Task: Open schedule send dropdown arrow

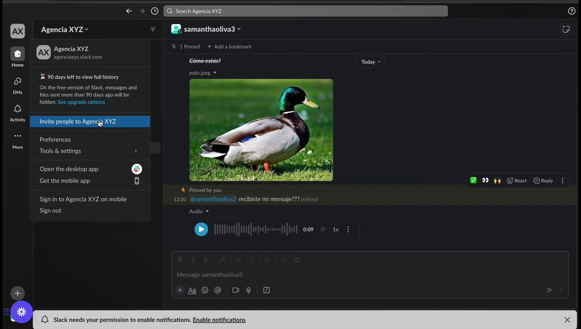Action: (561, 290)
